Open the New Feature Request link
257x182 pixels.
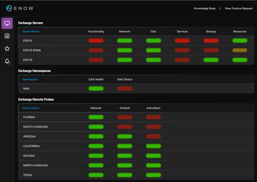pos(238,8)
